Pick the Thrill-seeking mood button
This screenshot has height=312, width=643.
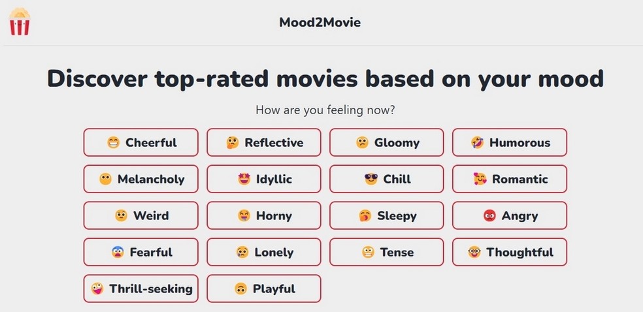(140, 289)
